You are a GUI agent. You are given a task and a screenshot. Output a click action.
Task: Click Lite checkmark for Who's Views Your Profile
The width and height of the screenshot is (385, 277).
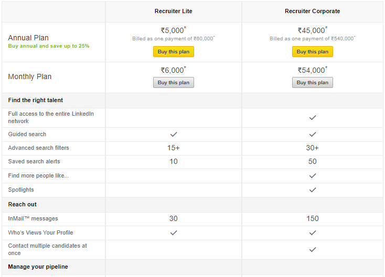click(x=173, y=233)
